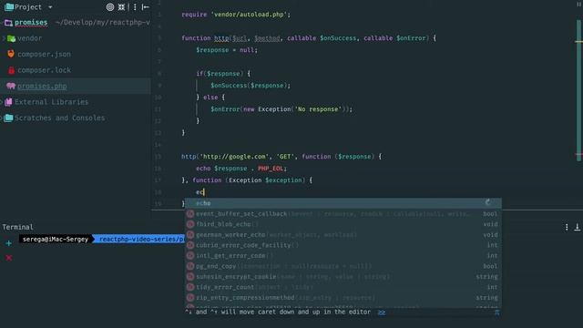Choose zip_entry_compressionmethod suggestion
The height and width of the screenshot is (328, 583).
pyautogui.click(x=343, y=298)
